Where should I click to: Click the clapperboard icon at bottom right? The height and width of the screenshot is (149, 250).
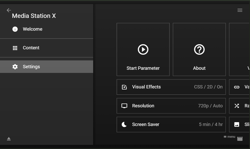point(240,139)
